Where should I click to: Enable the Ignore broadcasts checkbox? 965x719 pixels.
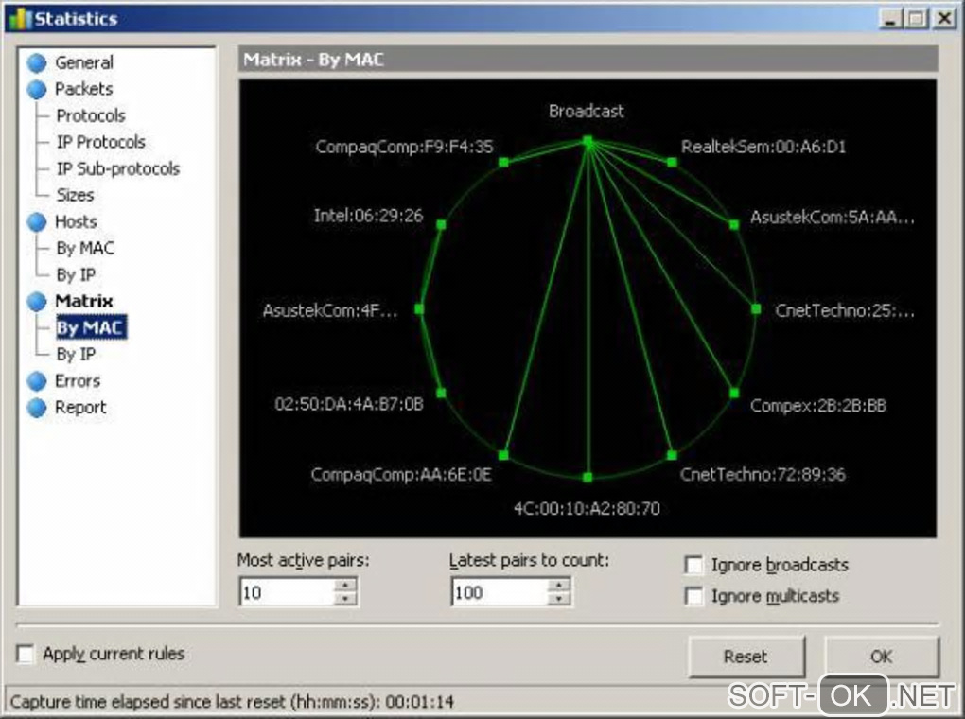(x=693, y=565)
